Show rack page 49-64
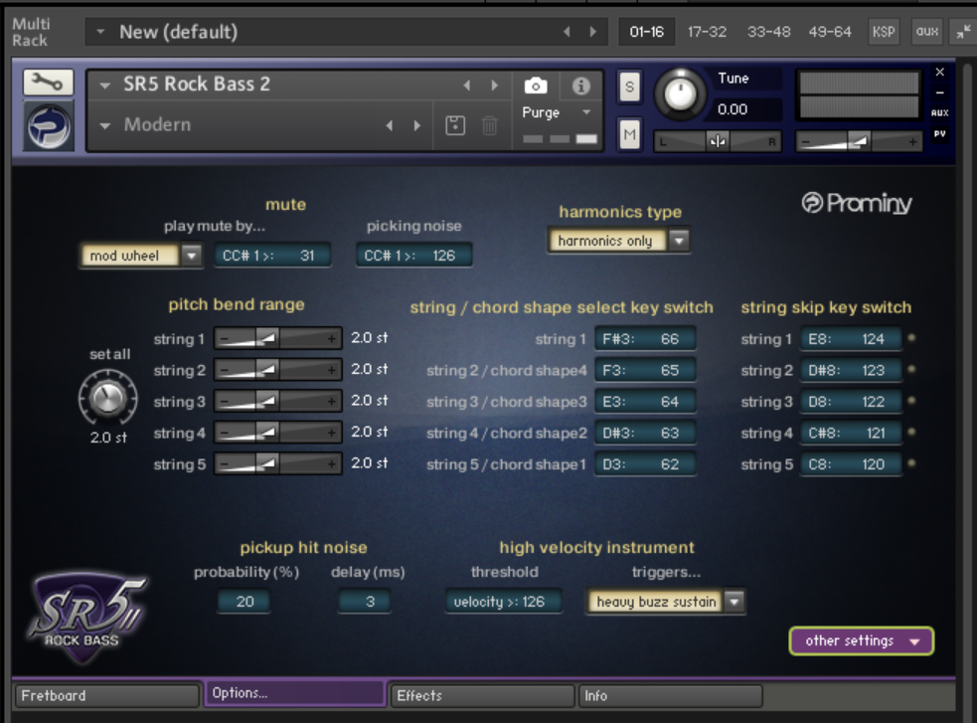 [830, 32]
